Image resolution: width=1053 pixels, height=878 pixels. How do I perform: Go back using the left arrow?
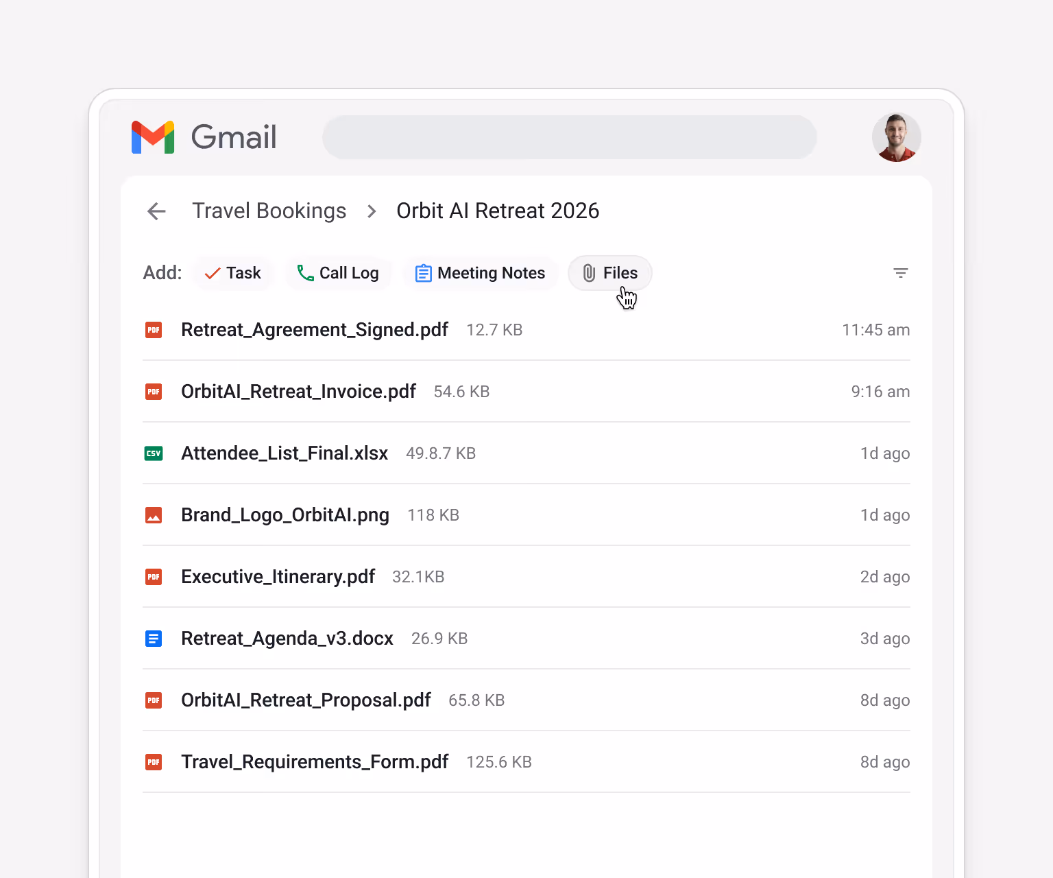pyautogui.click(x=157, y=211)
